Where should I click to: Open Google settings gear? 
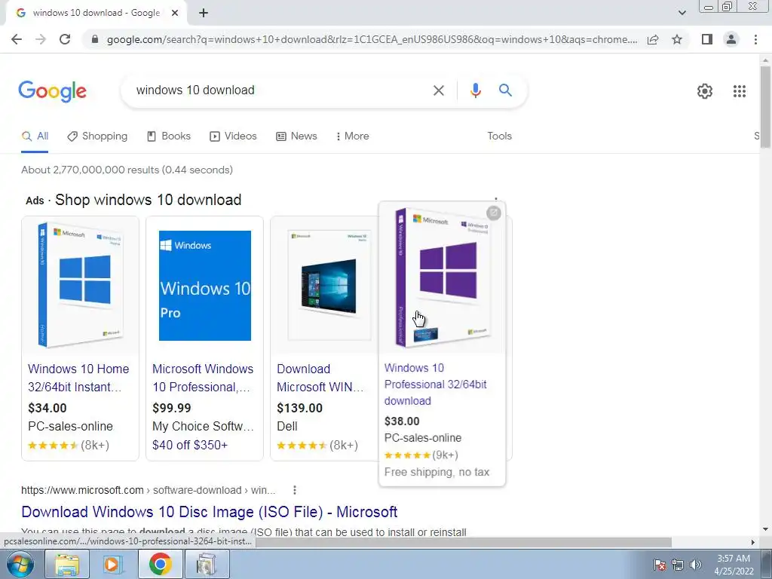(x=705, y=91)
